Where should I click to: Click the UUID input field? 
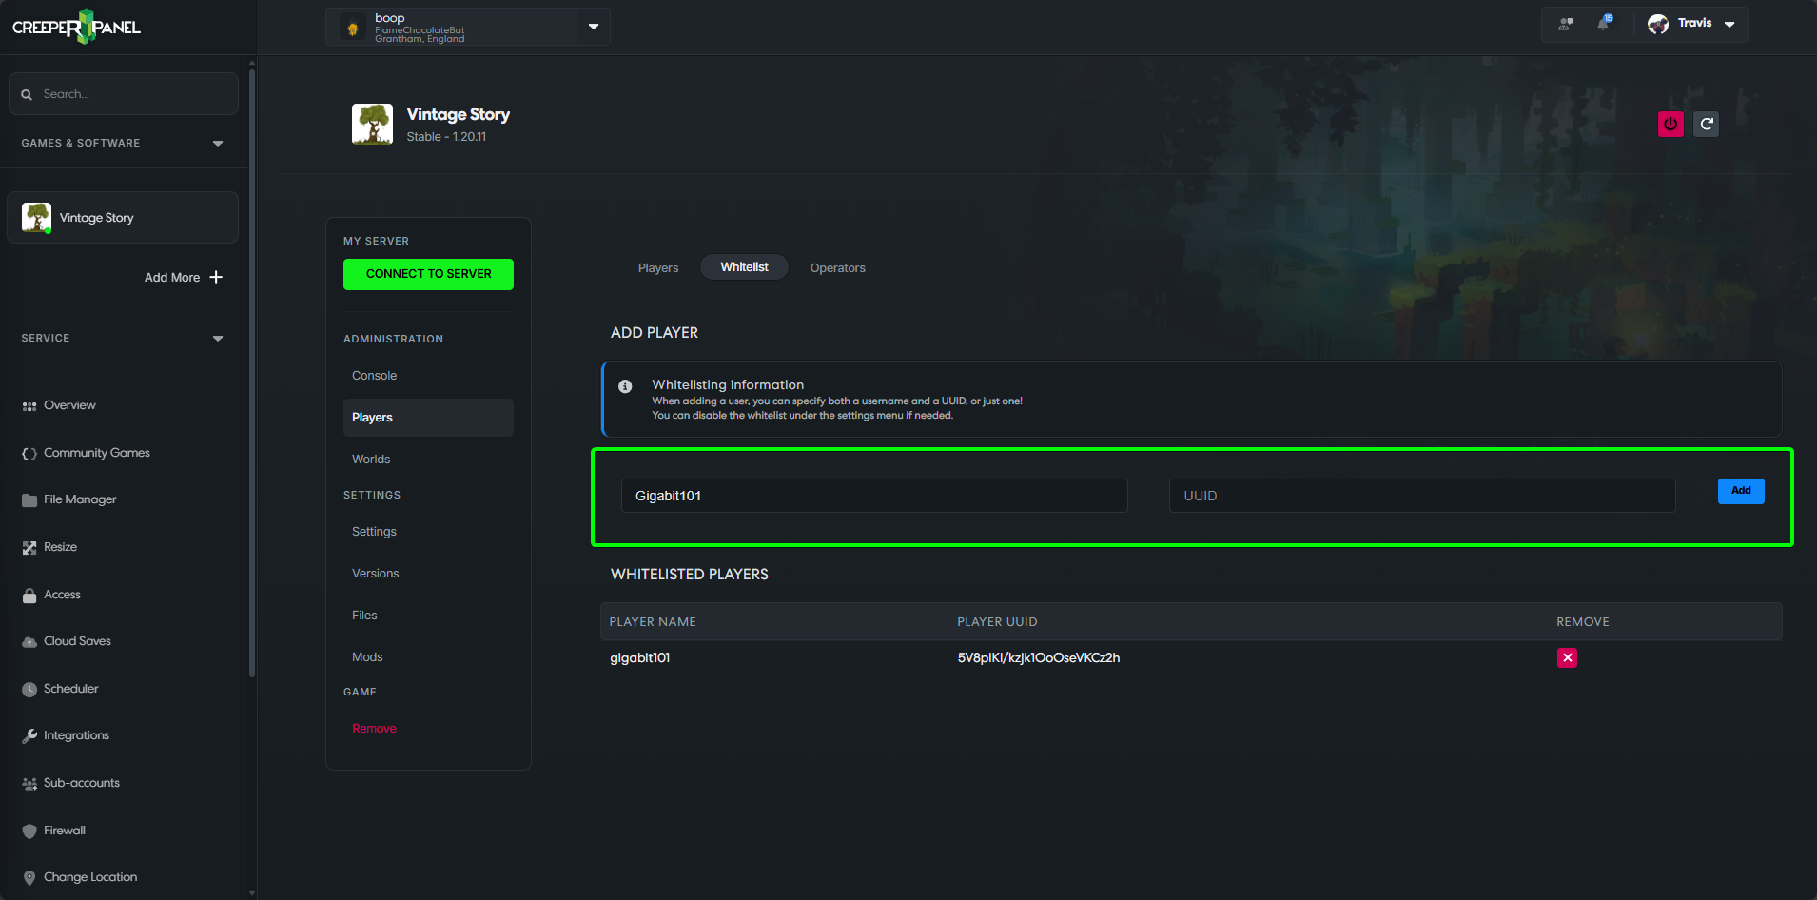(x=1421, y=496)
